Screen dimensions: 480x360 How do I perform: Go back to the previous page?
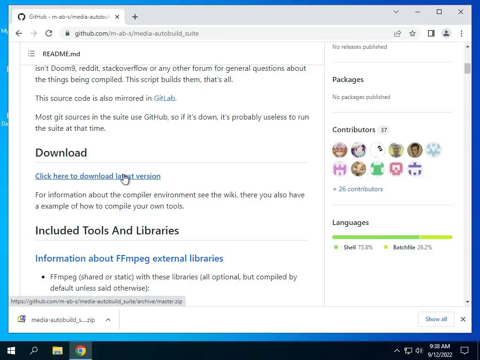(19, 33)
